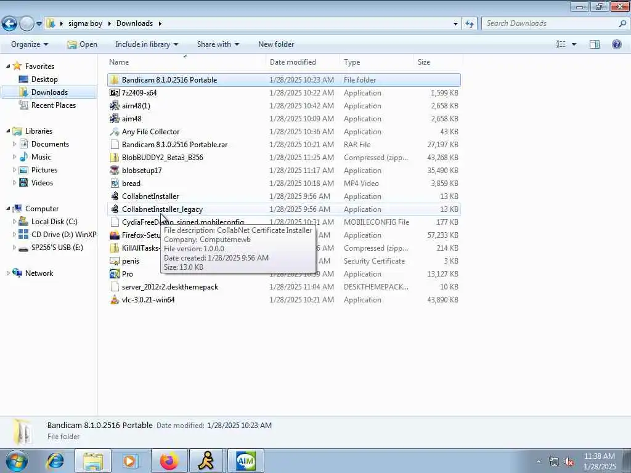The height and width of the screenshot is (473, 631).
Task: Open Recent Places in Favorites
Action: tap(53, 105)
